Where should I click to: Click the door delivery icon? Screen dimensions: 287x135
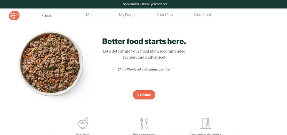pyautogui.click(x=206, y=124)
